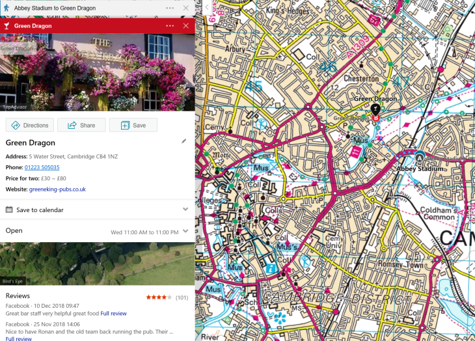The height and width of the screenshot is (341, 475).
Task: Click the four-star reviews rating
Action: pyautogui.click(x=159, y=297)
